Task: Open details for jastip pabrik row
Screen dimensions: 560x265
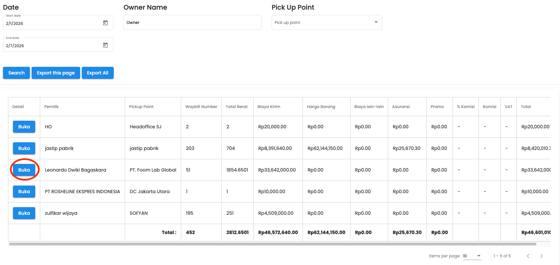Action: [24, 148]
